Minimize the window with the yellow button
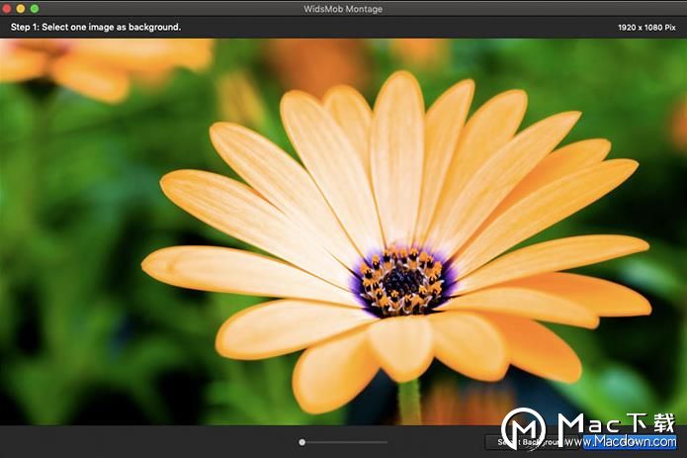Screen dimensions: 687x458 pos(21,8)
